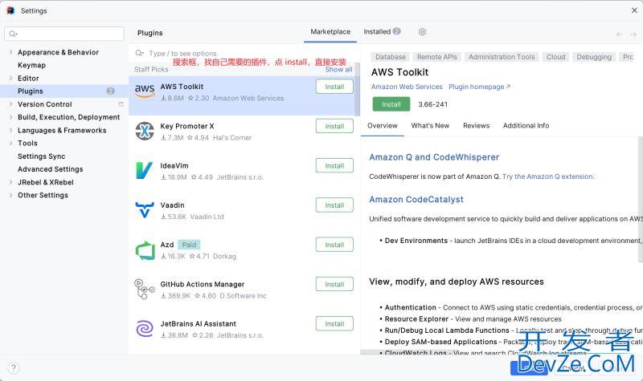643x381 pixels.
Task: Click the green Install button in details
Action: (x=391, y=104)
